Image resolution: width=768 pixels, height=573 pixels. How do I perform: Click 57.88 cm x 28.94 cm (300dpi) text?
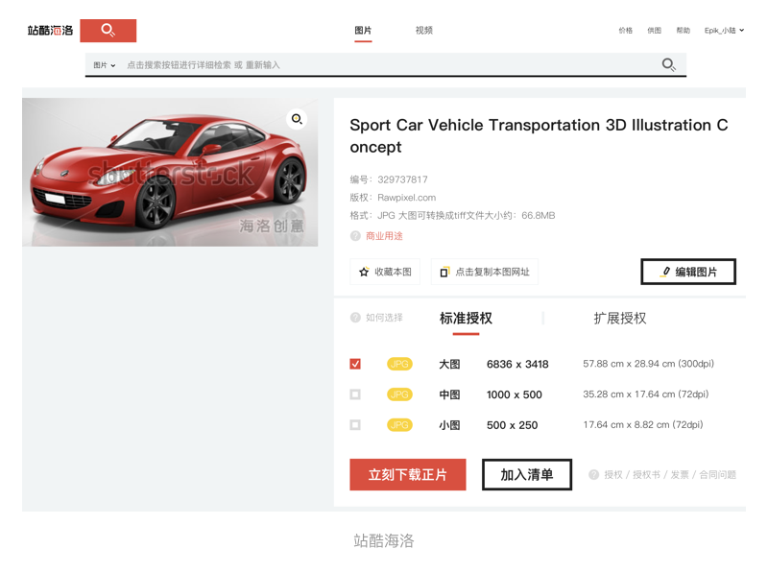coord(649,364)
